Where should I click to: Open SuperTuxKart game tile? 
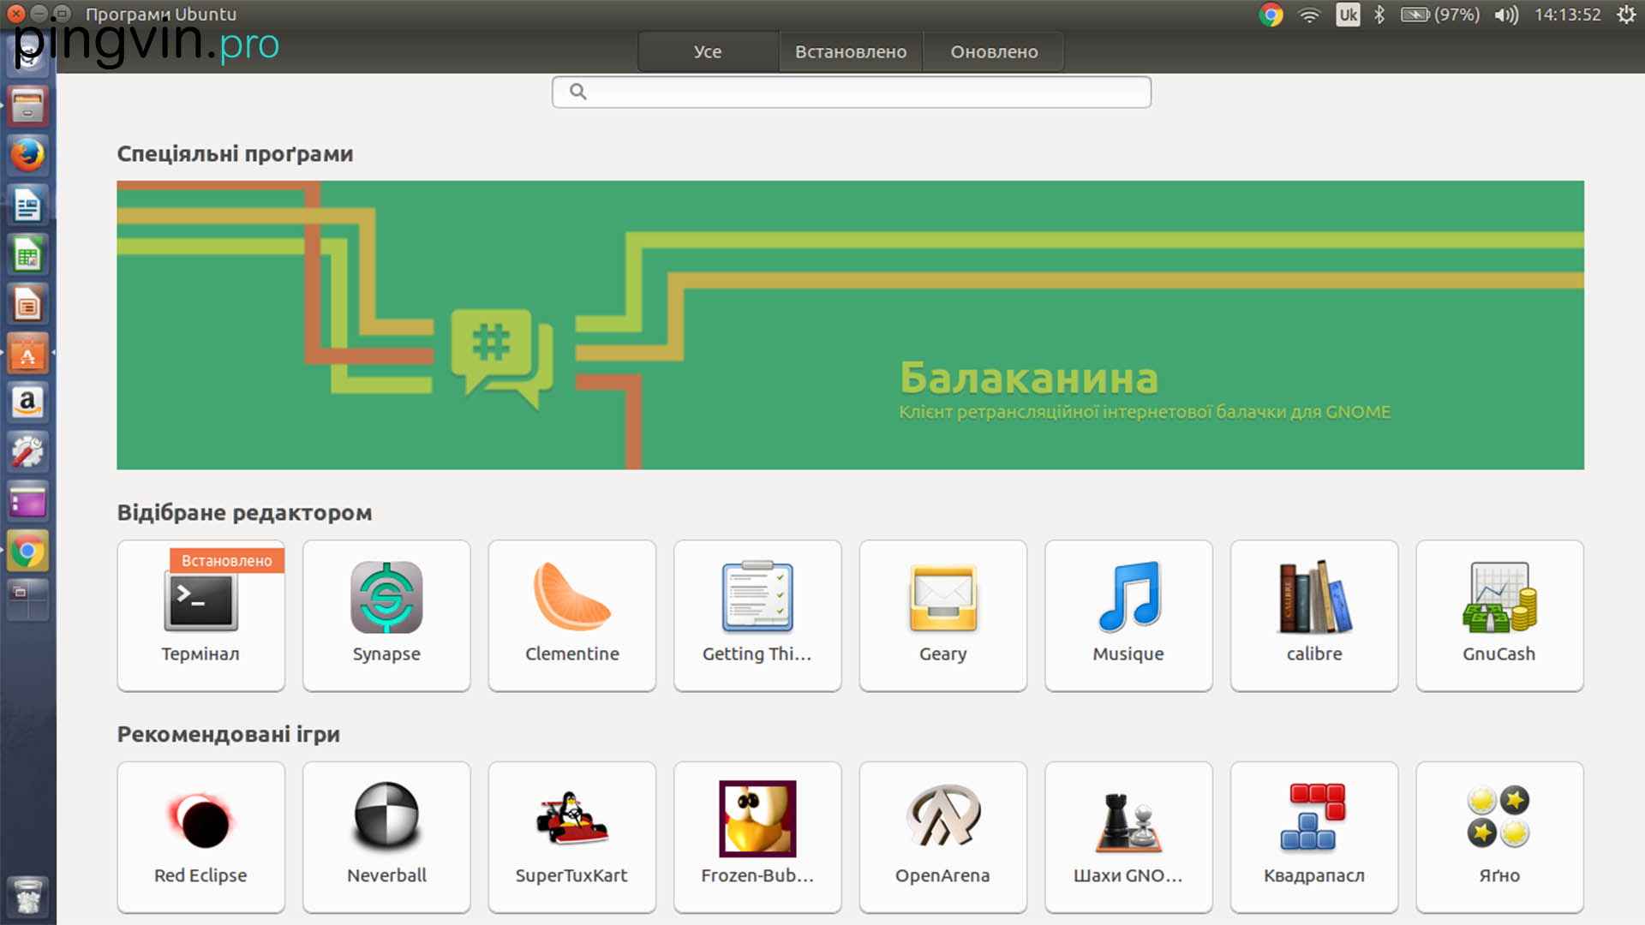pyautogui.click(x=571, y=837)
